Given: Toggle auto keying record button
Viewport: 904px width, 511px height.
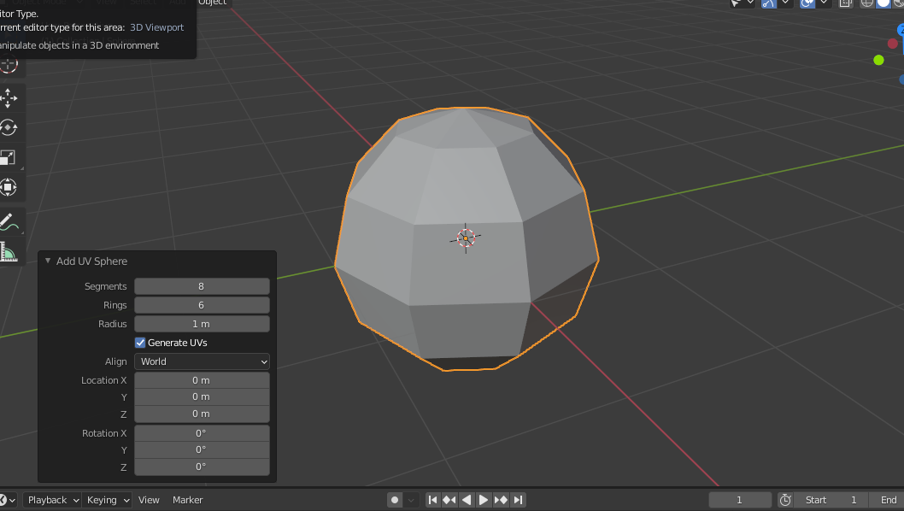Looking at the screenshot, I should [395, 500].
